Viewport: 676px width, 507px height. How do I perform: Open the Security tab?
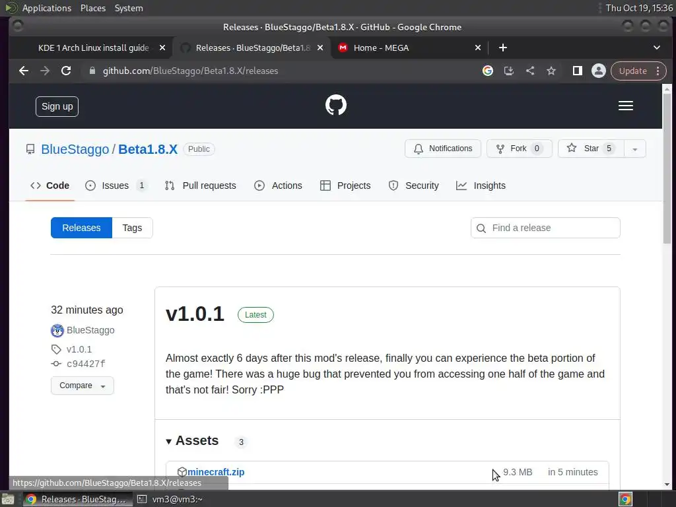[414, 186]
